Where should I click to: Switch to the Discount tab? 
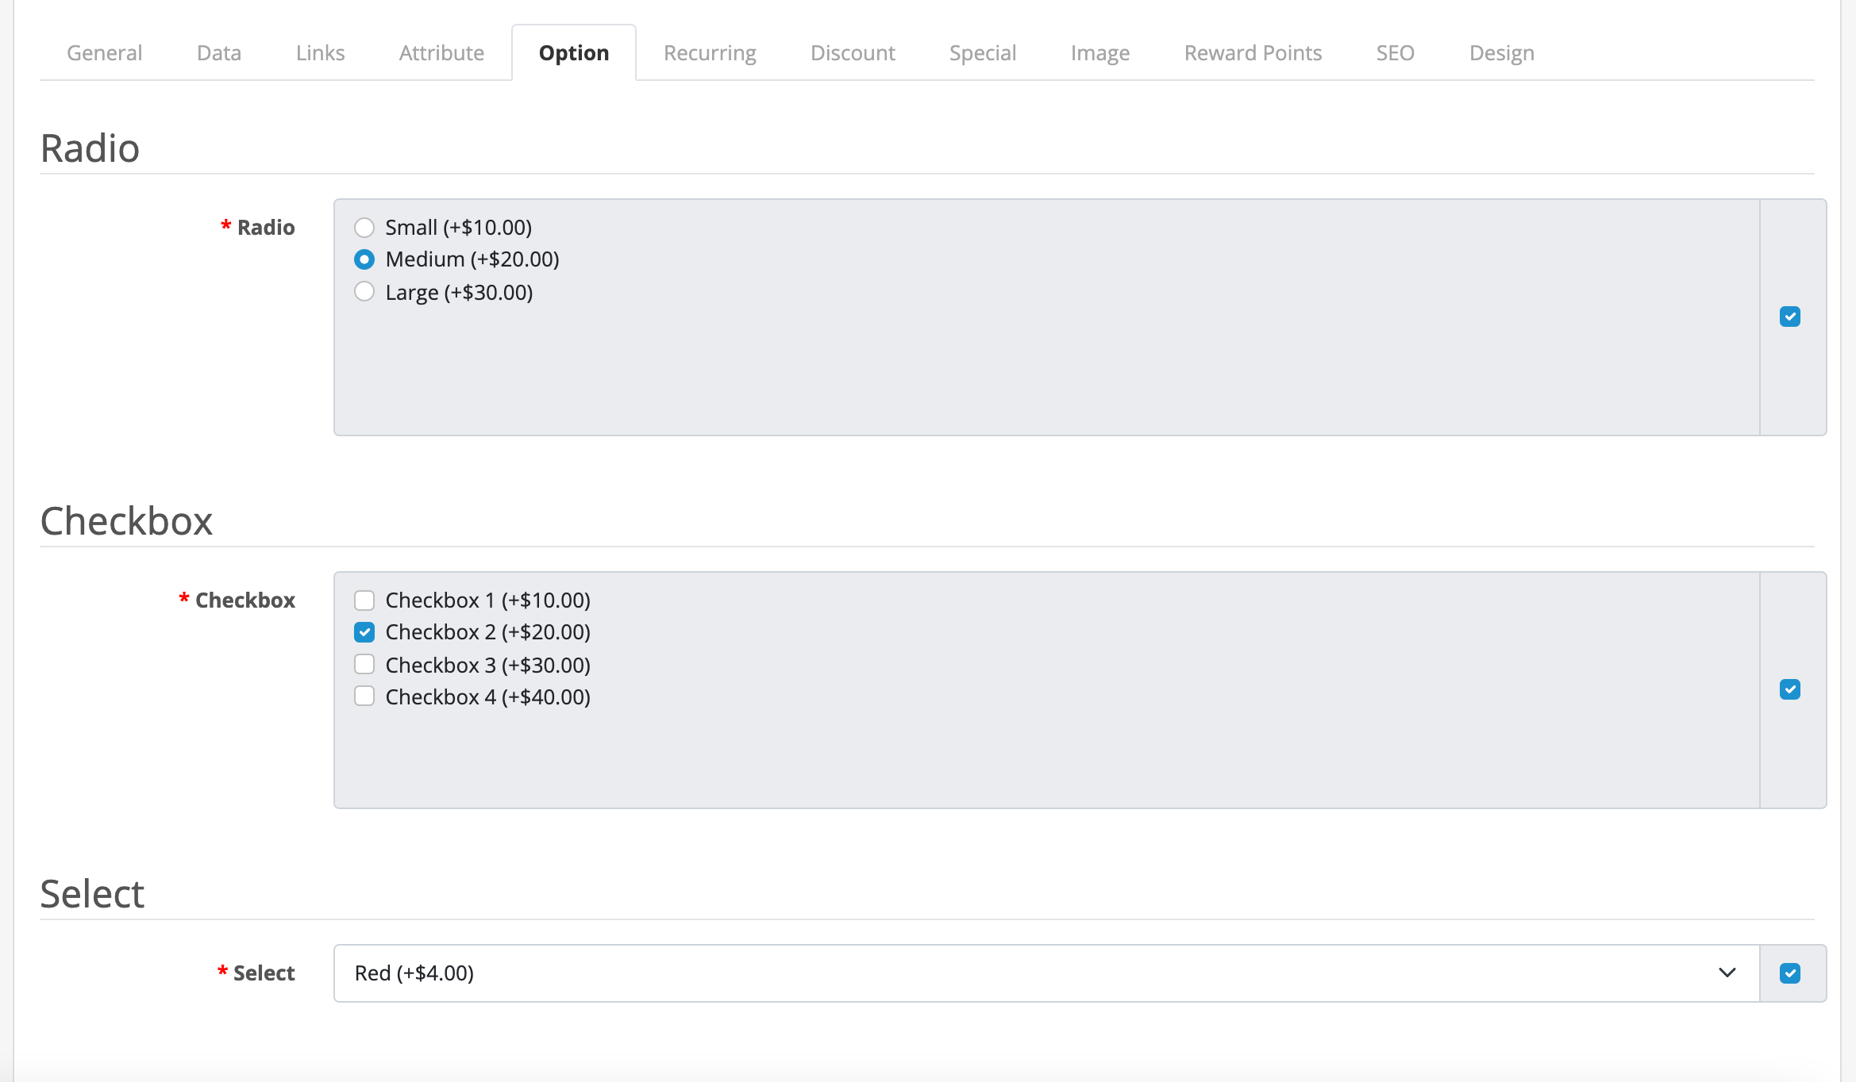(x=853, y=53)
